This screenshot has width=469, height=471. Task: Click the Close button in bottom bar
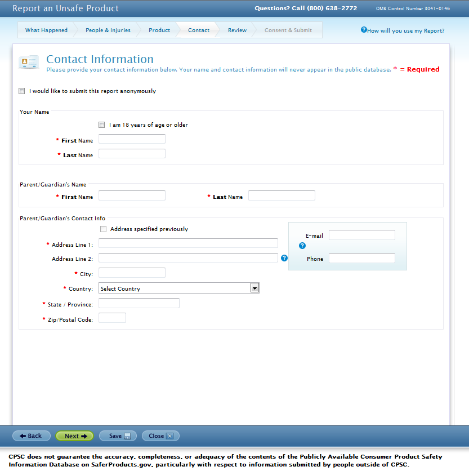160,436
